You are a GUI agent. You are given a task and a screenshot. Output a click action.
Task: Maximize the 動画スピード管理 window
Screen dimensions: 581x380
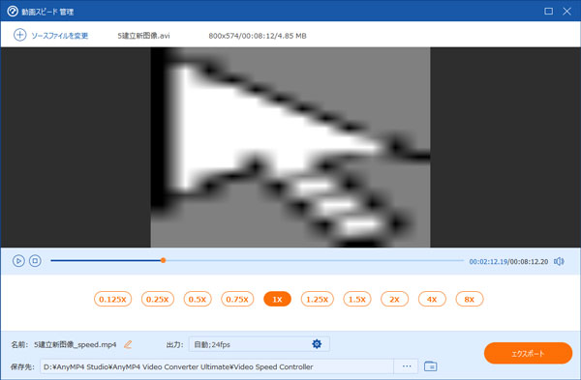pyautogui.click(x=549, y=11)
